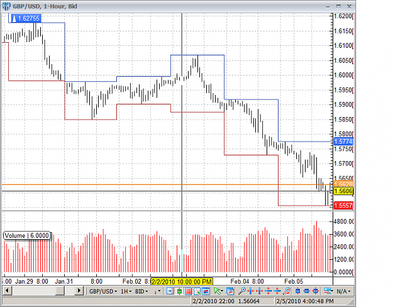This screenshot has height=307, width=393.
Task: Click the yellow 1.5606 price axis label
Action: tap(343, 191)
